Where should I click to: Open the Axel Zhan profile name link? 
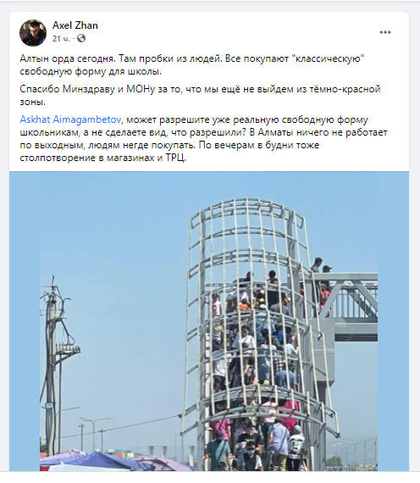(75, 25)
